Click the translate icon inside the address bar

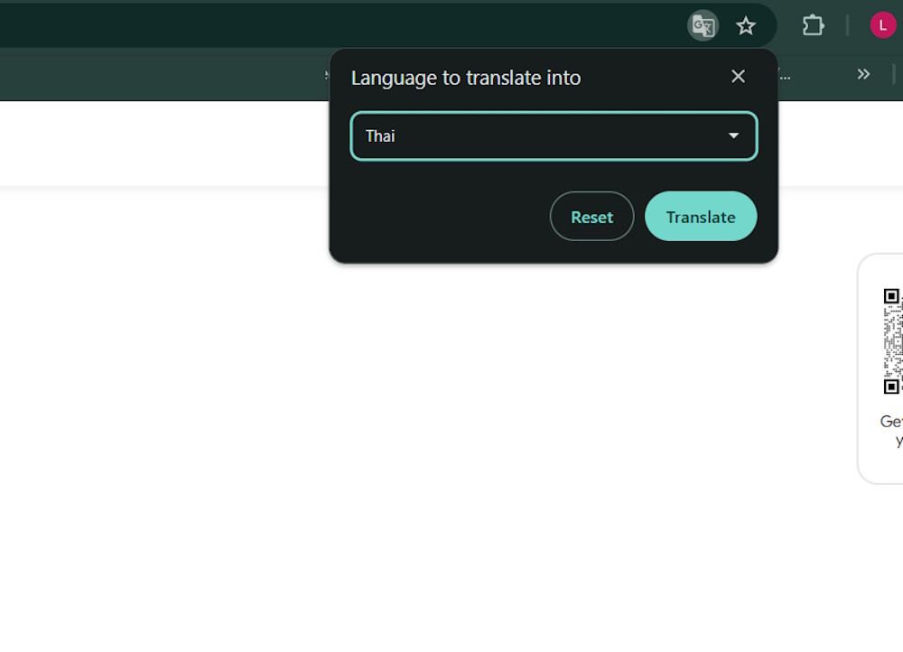703,25
